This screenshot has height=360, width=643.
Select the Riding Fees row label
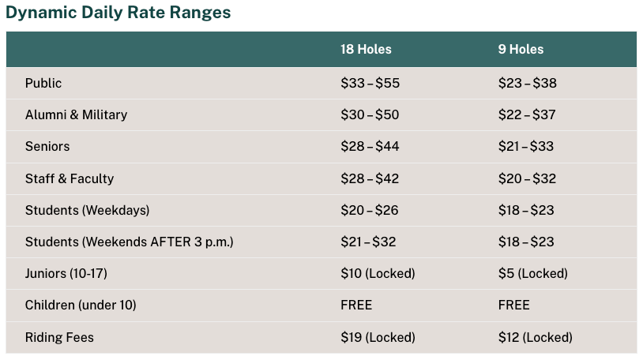tap(59, 337)
